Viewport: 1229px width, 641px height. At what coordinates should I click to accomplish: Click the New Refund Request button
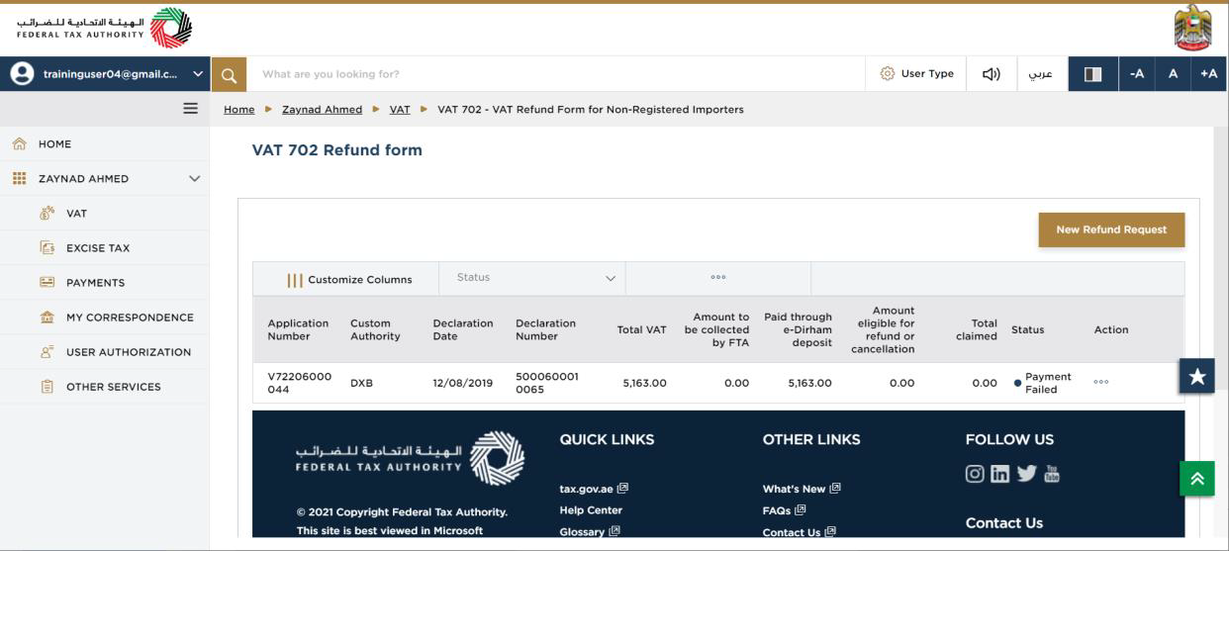click(x=1111, y=229)
